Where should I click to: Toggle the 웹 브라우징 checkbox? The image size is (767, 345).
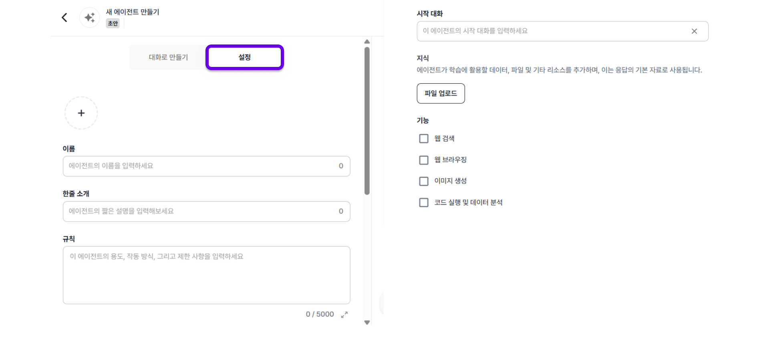pyautogui.click(x=424, y=160)
